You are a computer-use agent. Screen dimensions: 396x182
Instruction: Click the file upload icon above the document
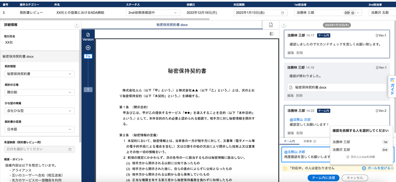pyautogui.click(x=271, y=25)
